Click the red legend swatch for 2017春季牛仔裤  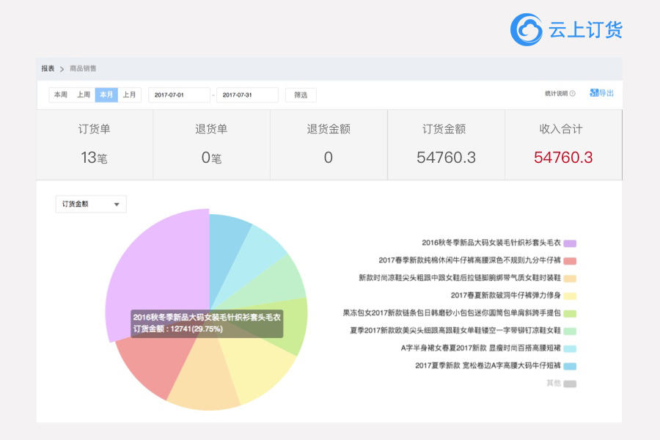[570, 261]
